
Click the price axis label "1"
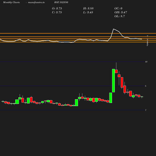click(x=146, y=110)
